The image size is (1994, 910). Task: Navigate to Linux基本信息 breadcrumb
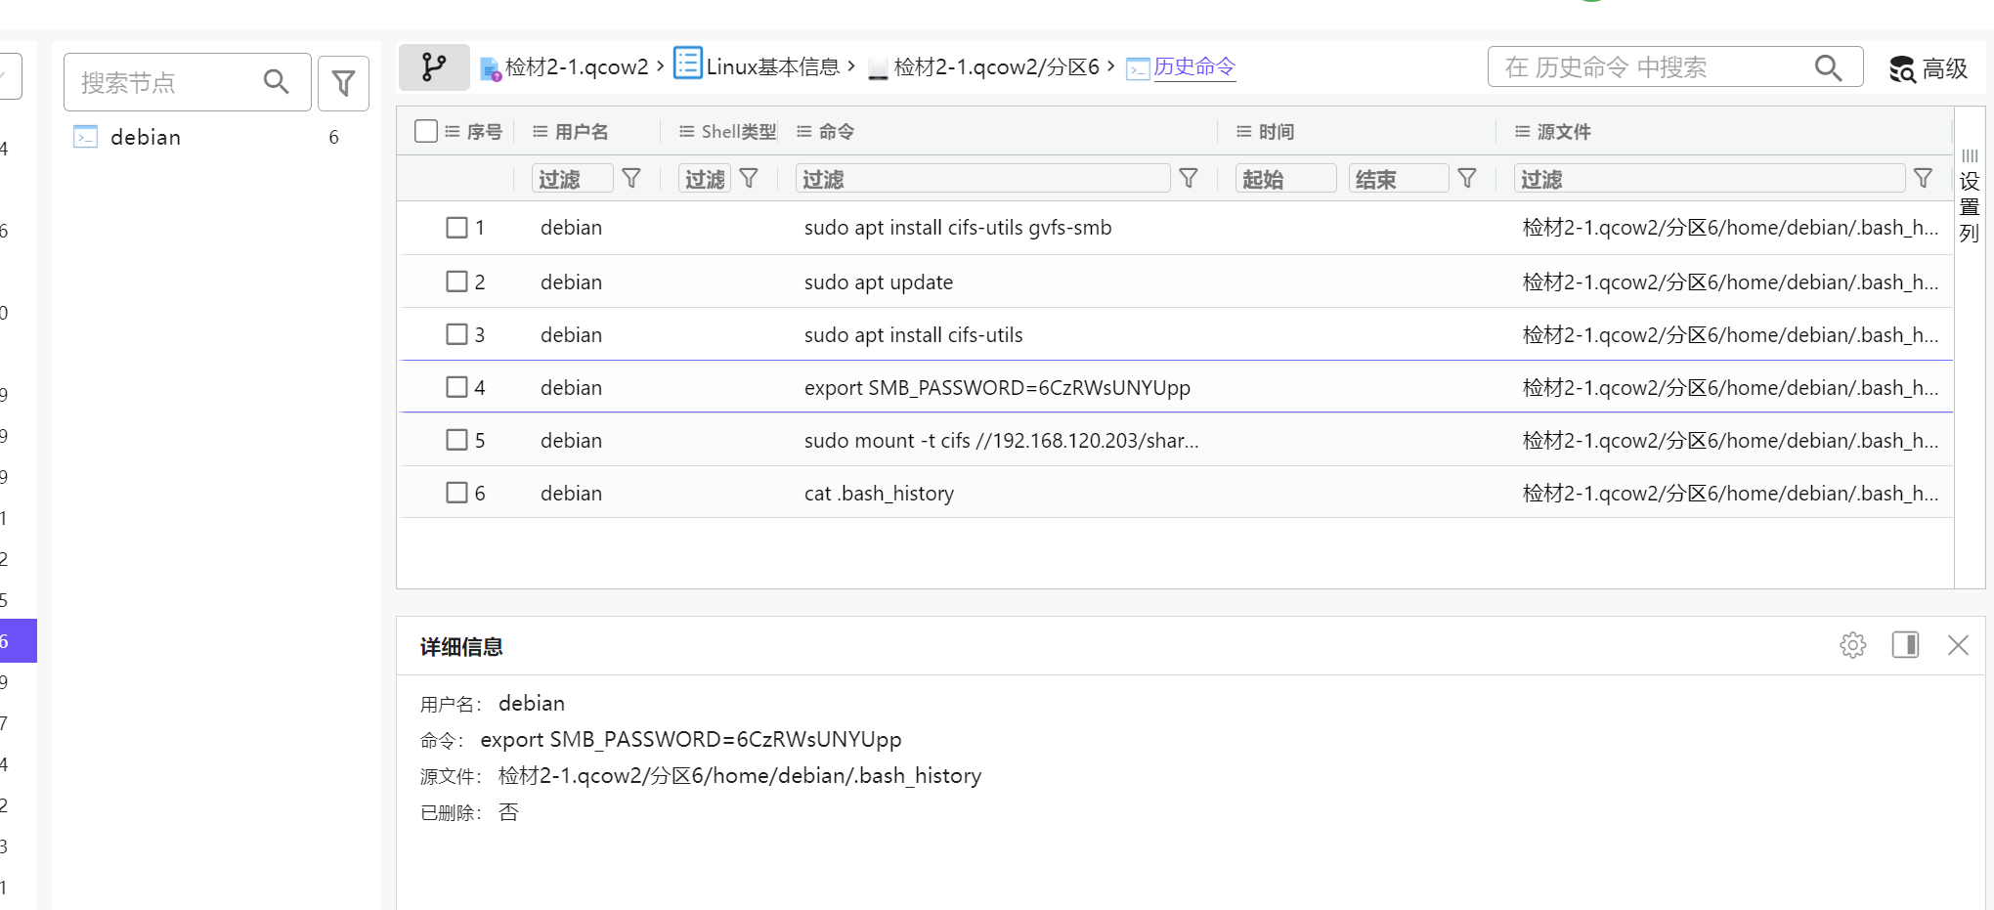[771, 66]
